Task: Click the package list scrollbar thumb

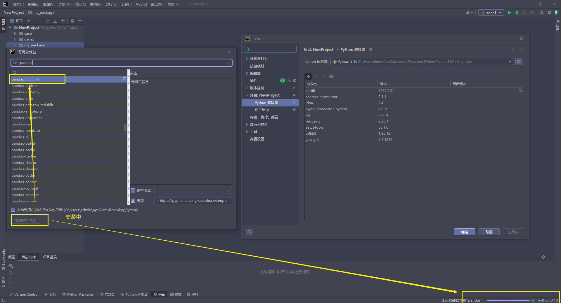Action: click(x=125, y=127)
